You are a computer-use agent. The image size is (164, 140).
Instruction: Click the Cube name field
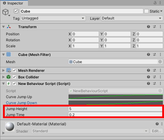82,11
